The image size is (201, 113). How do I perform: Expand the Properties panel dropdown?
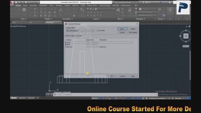(x=140, y=19)
